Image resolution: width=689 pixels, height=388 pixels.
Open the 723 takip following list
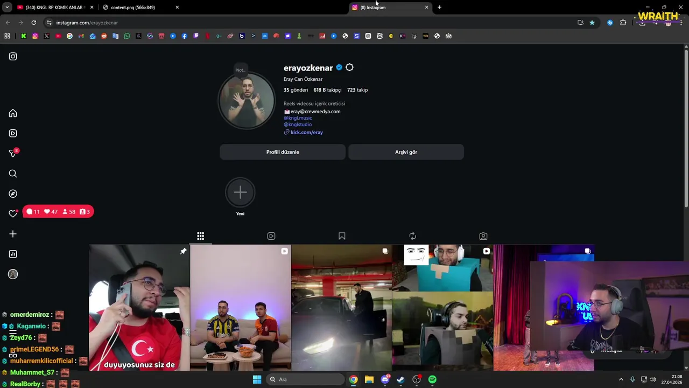click(357, 90)
